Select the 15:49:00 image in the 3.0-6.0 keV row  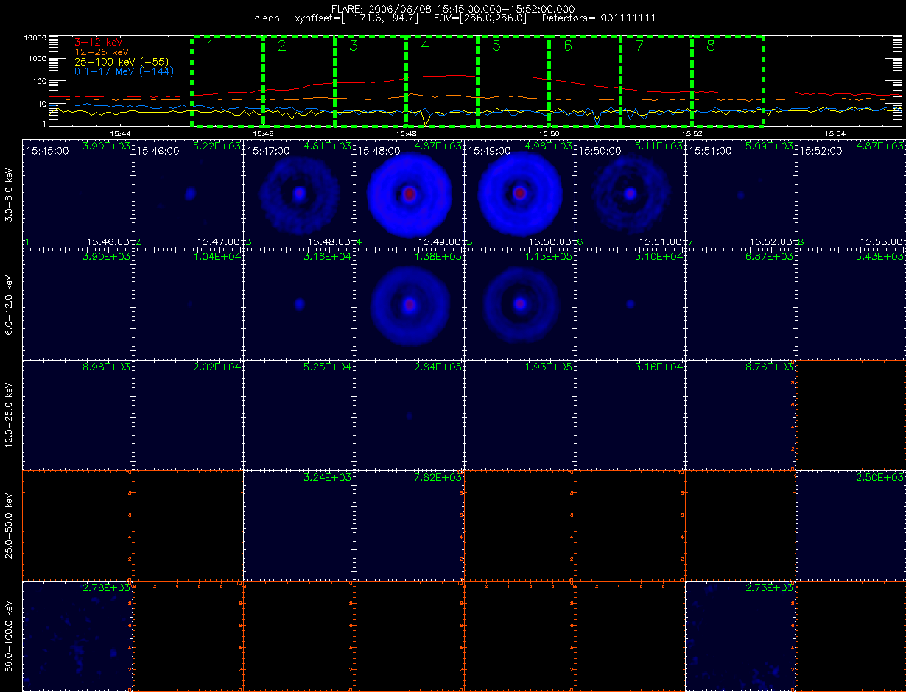pos(519,194)
